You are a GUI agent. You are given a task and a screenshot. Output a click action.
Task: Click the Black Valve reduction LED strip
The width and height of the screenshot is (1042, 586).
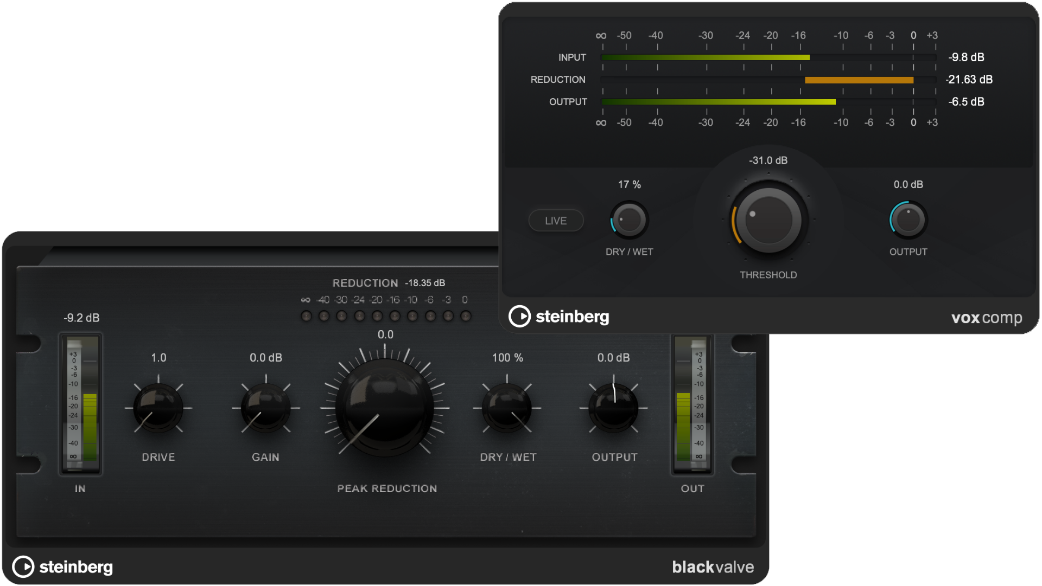pyautogui.click(x=386, y=316)
